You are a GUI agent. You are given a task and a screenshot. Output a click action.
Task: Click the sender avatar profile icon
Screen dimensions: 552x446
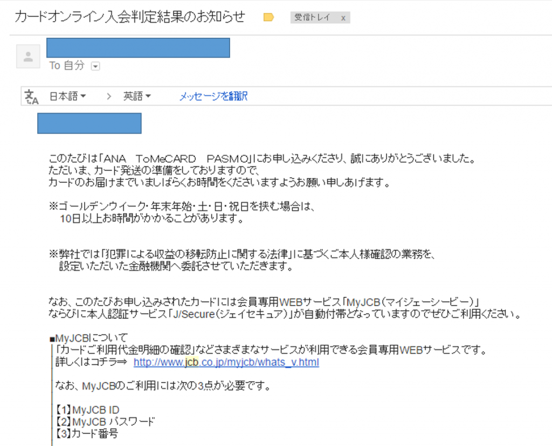point(28,56)
